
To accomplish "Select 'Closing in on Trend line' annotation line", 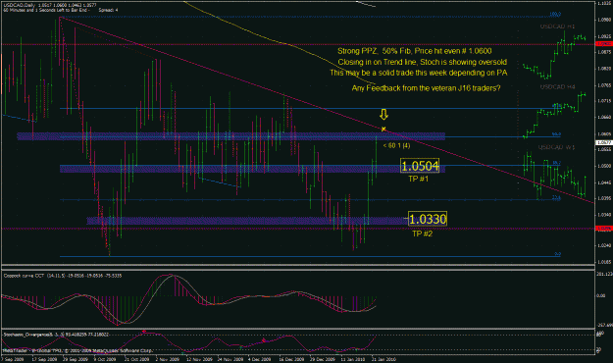I will [422, 62].
